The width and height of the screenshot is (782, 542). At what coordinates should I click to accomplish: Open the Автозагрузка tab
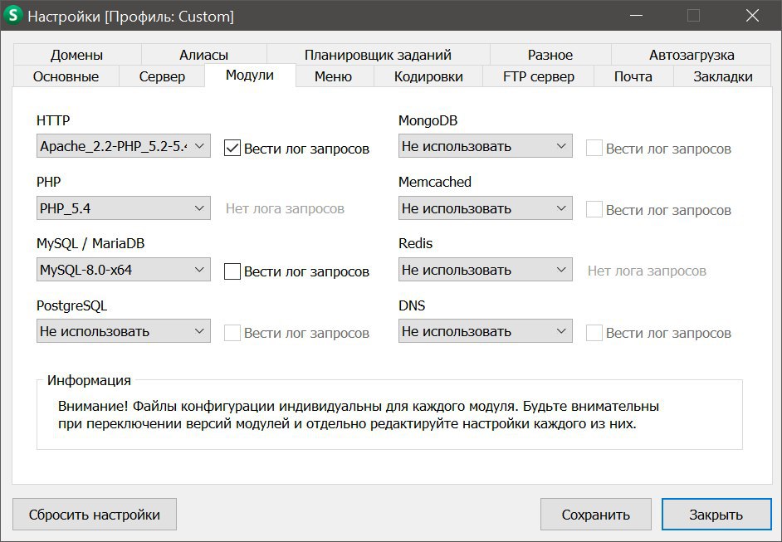coord(692,54)
